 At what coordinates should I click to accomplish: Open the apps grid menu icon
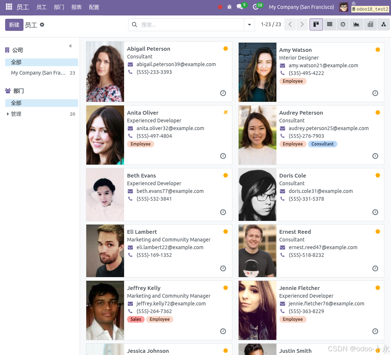tap(9, 7)
